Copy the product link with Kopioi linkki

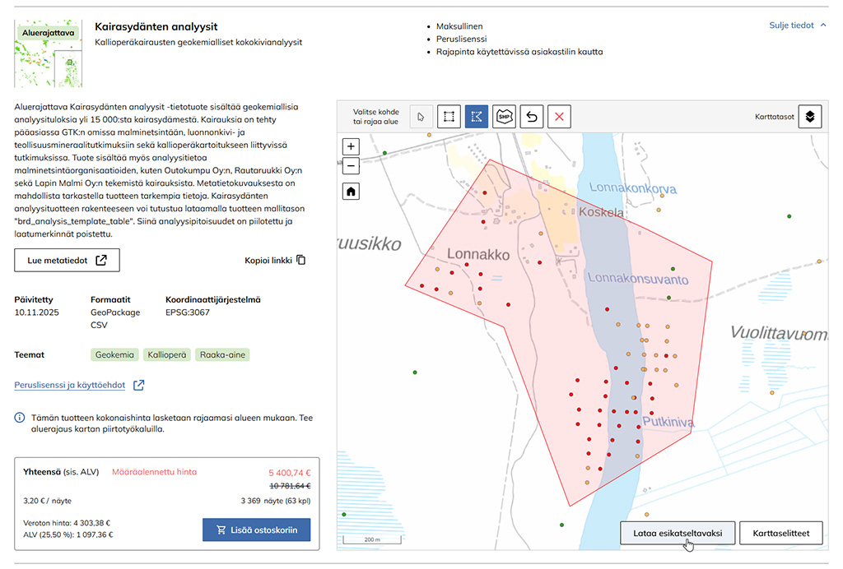click(x=275, y=260)
